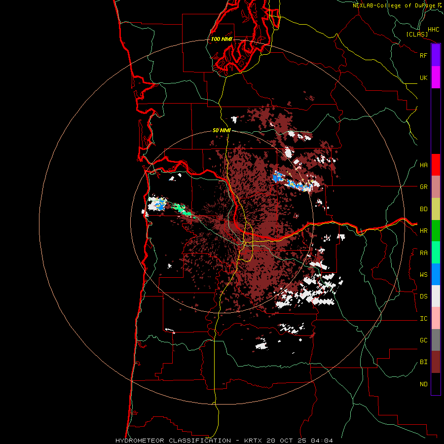This screenshot has width=444, height=444.
Task: Click the DS legend label
Action: coord(423,296)
